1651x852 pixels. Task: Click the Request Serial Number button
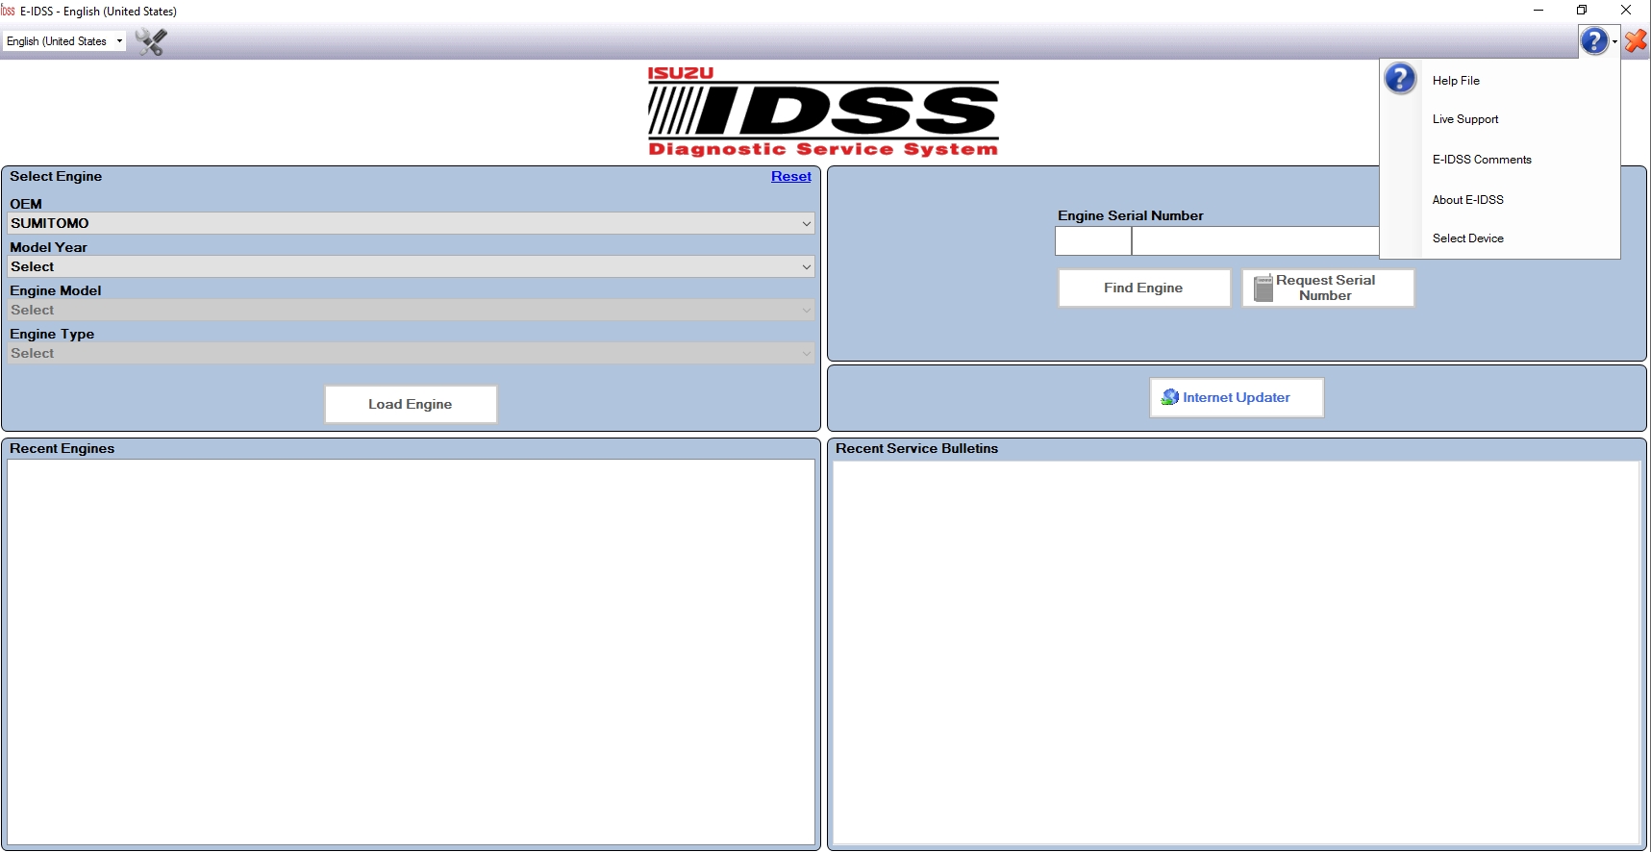point(1328,288)
